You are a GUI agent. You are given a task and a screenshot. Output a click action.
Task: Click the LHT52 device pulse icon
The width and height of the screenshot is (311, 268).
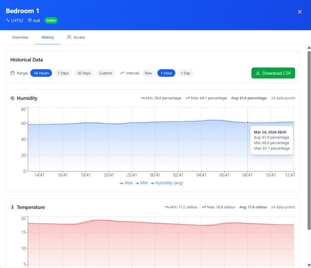pyautogui.click(x=8, y=20)
